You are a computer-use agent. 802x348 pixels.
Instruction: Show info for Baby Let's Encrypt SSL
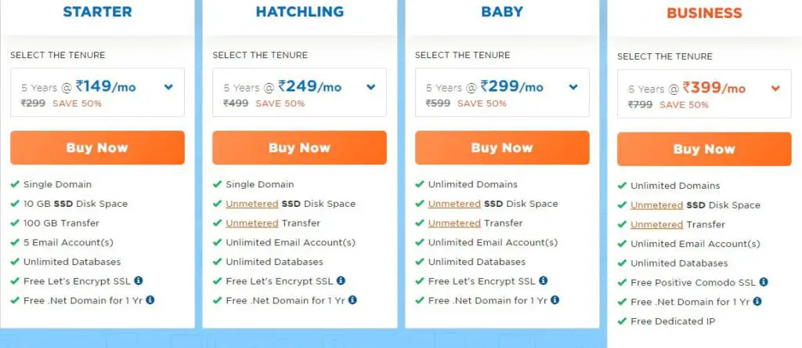tap(544, 281)
